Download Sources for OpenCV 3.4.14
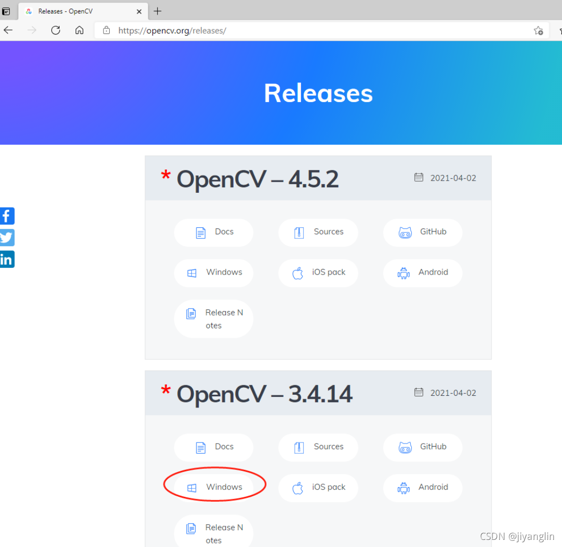562x547 pixels. coord(318,448)
